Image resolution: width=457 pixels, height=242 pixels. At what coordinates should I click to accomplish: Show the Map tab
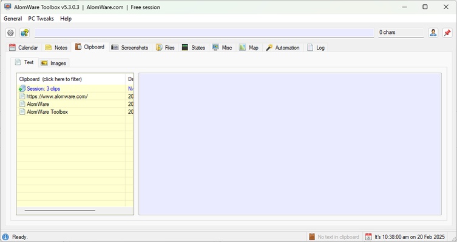coord(249,48)
